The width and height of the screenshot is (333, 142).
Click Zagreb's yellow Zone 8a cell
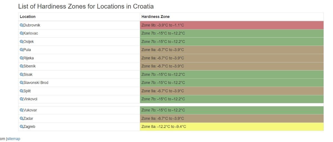click(x=231, y=127)
